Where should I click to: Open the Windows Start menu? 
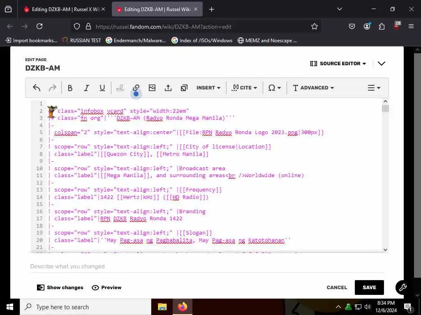[10, 307]
